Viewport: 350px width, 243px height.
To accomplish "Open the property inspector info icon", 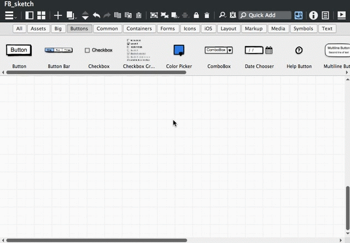I will pos(313,15).
